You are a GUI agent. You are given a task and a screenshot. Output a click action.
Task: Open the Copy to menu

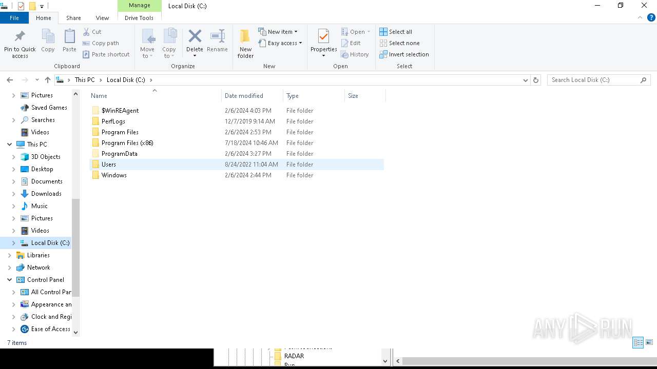tap(169, 44)
